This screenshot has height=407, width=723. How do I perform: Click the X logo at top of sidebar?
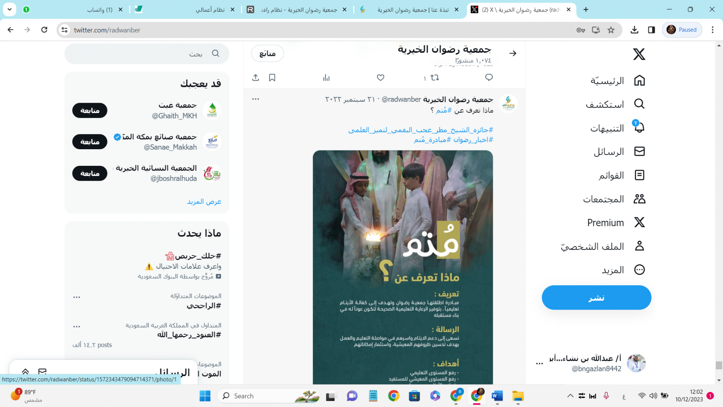639,54
